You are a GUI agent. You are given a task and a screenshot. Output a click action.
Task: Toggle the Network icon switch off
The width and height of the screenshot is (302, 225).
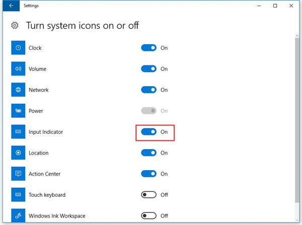click(148, 90)
